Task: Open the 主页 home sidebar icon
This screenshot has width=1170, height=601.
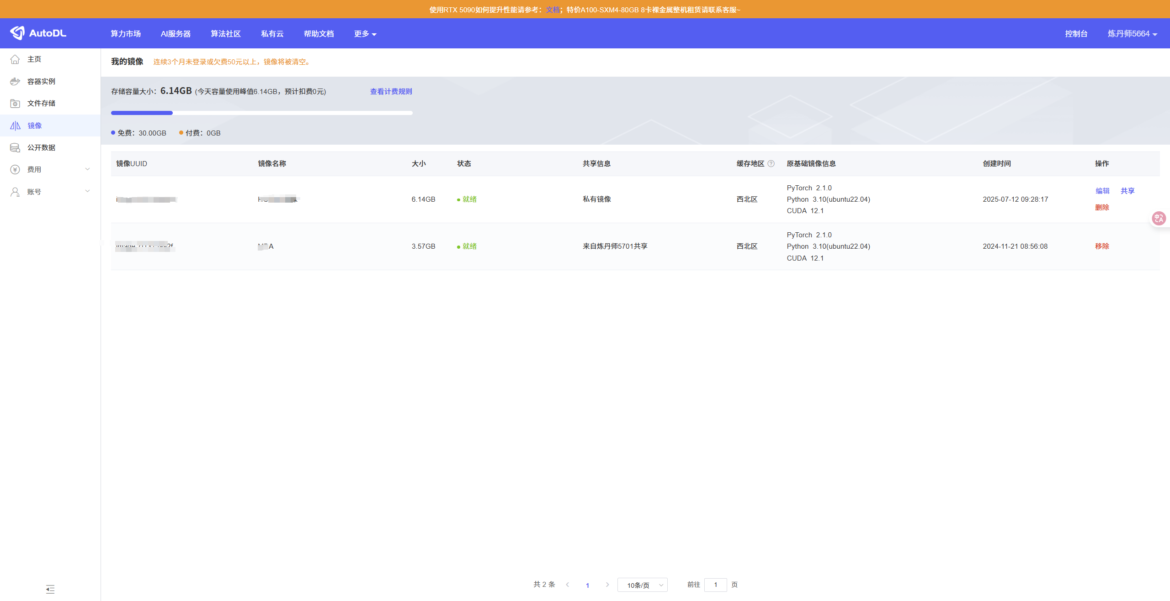Action: coord(15,59)
